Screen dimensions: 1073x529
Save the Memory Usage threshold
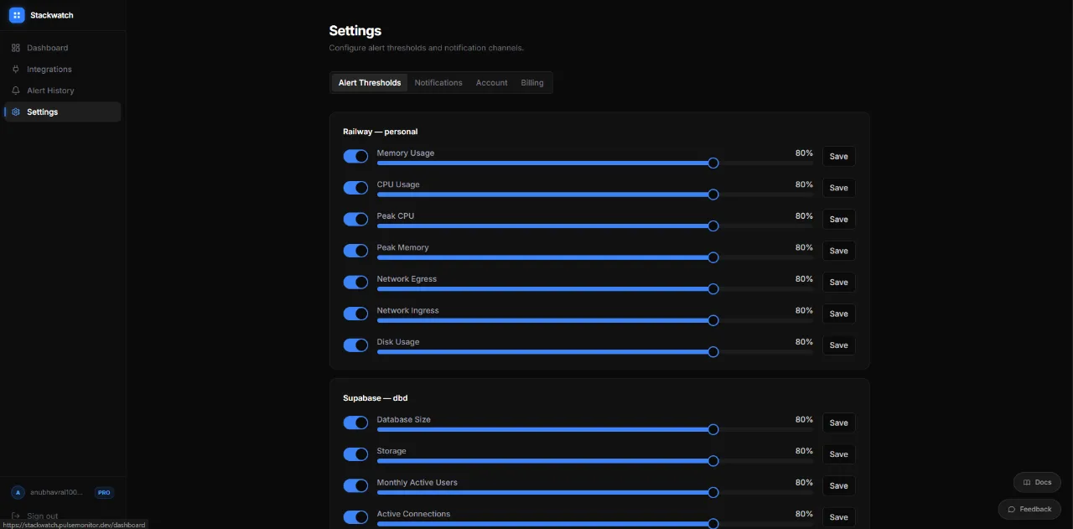[838, 157]
